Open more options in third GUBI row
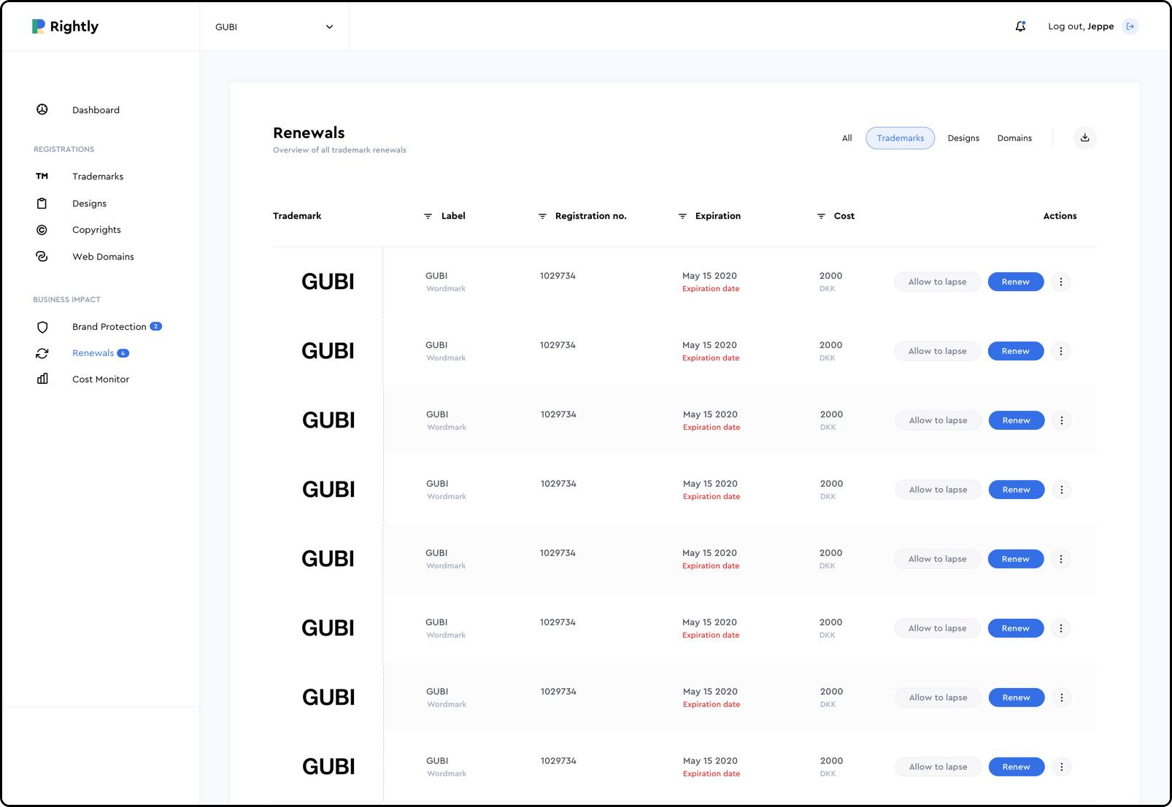The width and height of the screenshot is (1172, 807). click(1062, 420)
